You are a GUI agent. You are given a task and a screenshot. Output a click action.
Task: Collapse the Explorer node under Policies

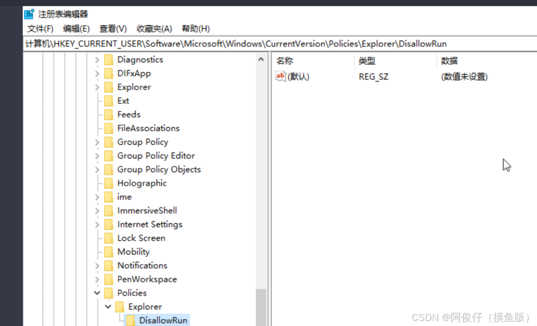[108, 306]
